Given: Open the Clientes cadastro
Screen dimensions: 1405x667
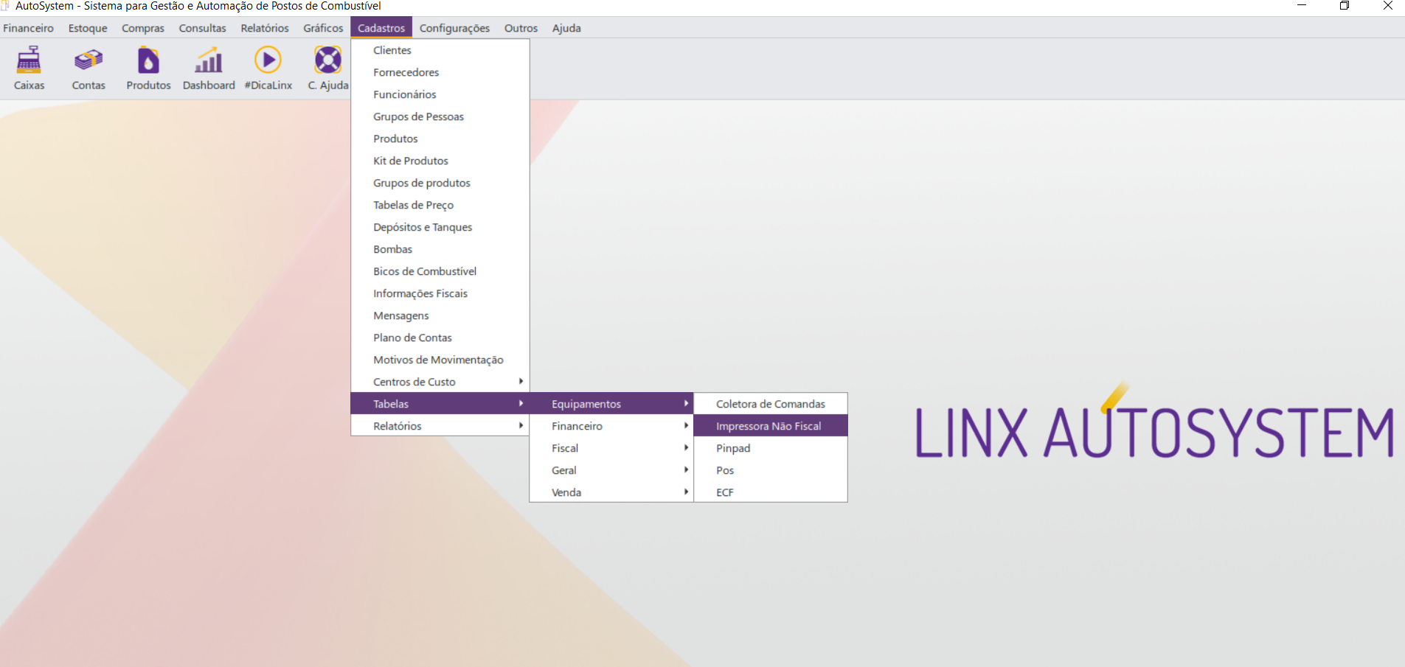Looking at the screenshot, I should (x=392, y=50).
